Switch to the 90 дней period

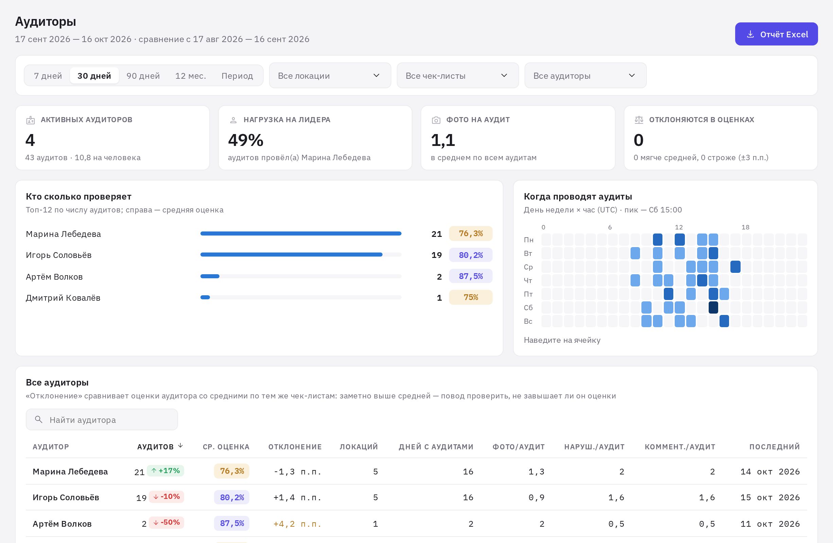pyautogui.click(x=143, y=76)
